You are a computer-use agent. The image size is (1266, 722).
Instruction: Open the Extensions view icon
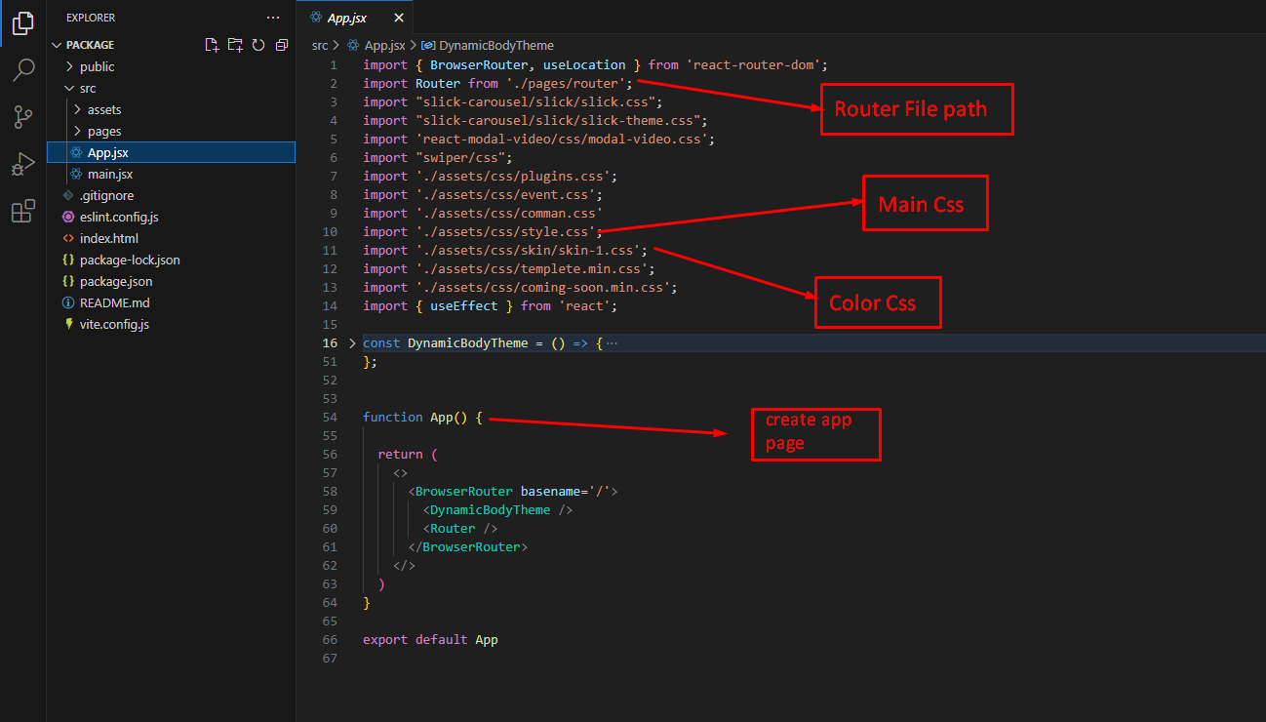click(23, 211)
